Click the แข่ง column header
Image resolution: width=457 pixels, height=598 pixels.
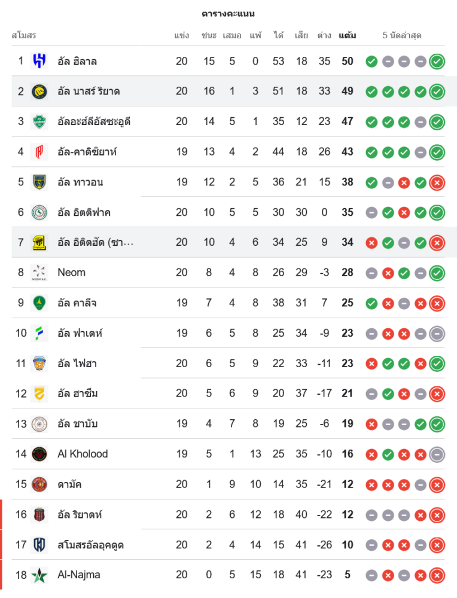point(182,35)
